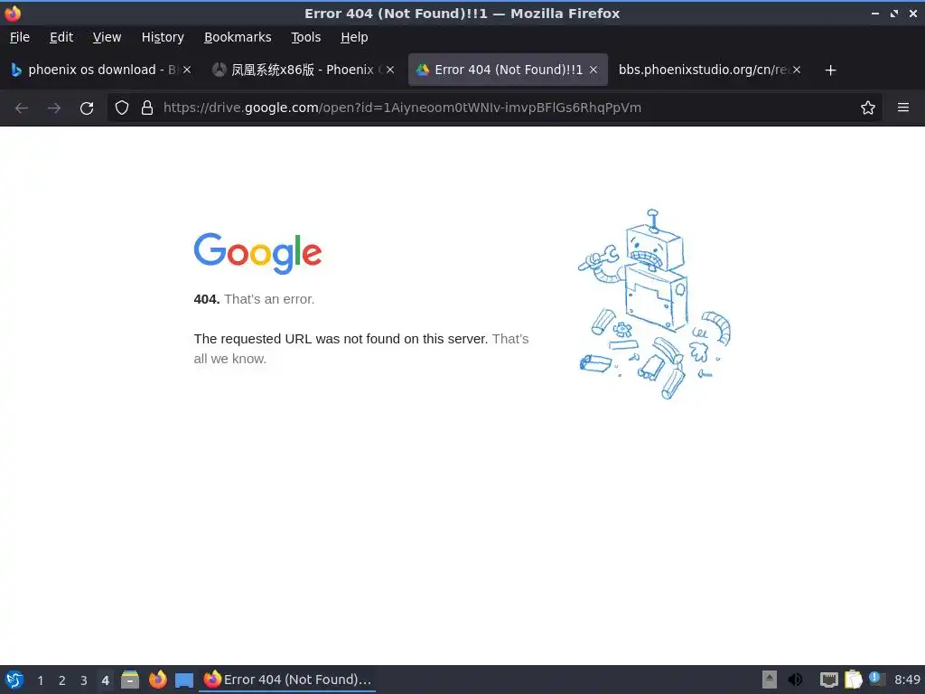The image size is (925, 694).
Task: Open the Help menu
Action: click(x=354, y=37)
